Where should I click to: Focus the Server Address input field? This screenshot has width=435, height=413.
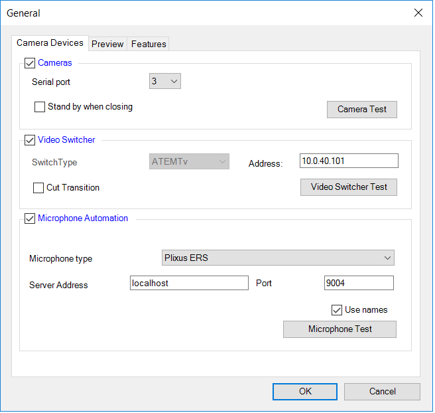tap(189, 284)
